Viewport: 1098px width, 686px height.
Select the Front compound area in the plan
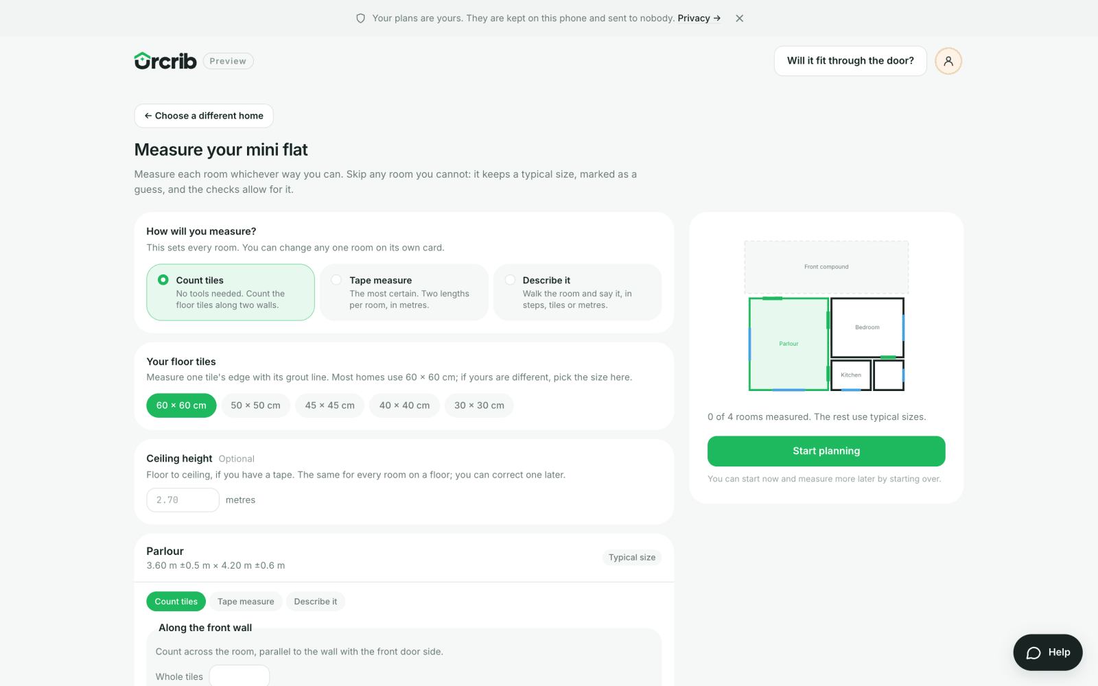pyautogui.click(x=826, y=267)
